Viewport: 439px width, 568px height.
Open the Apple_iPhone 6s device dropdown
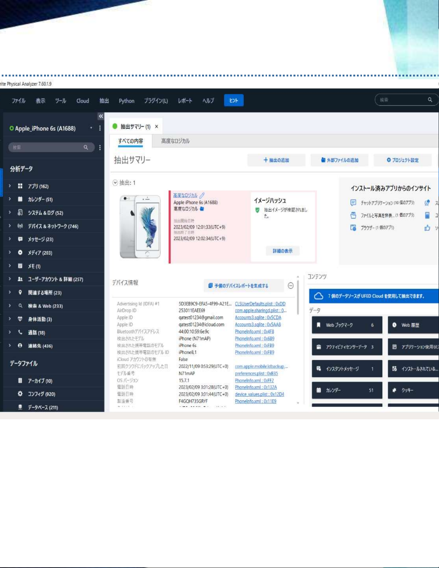91,128
